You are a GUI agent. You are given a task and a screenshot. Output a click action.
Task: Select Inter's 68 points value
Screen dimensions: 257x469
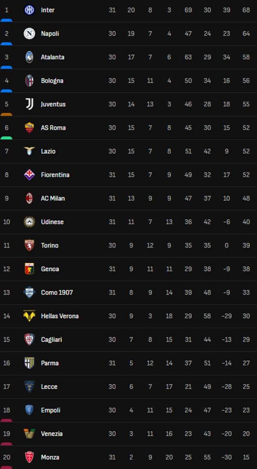(x=246, y=10)
